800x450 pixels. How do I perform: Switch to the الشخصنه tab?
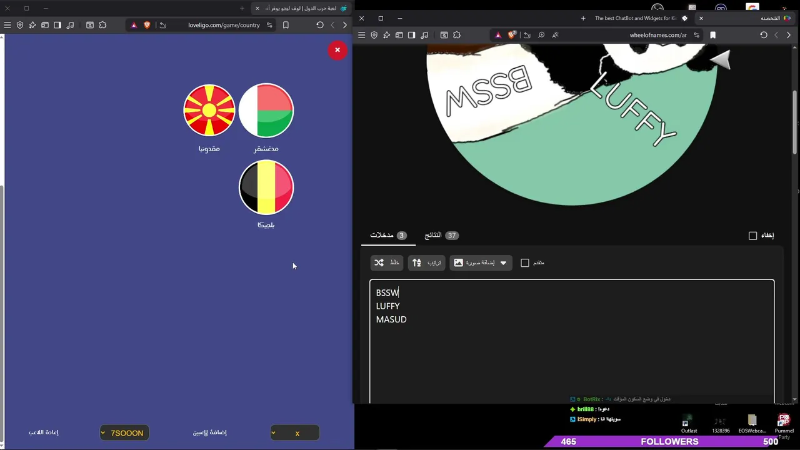click(770, 18)
